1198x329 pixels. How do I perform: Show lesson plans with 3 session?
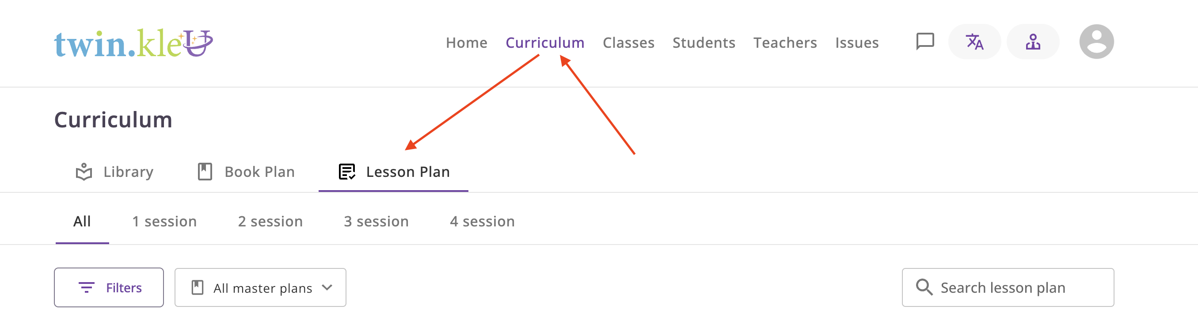point(376,222)
